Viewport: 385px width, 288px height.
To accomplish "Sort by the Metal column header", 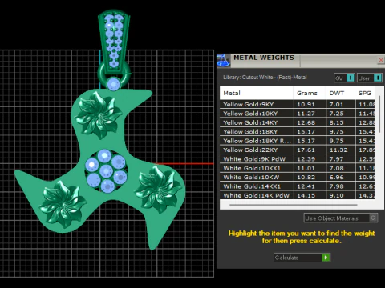I will click(256, 93).
